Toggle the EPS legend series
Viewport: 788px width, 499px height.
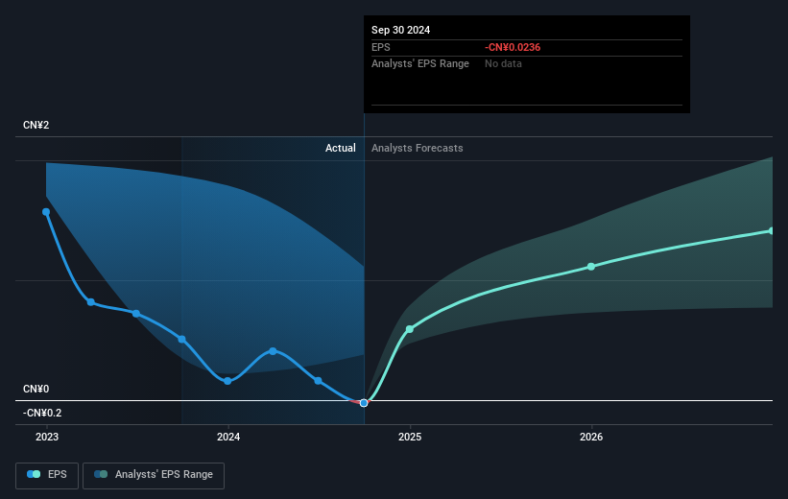point(47,475)
